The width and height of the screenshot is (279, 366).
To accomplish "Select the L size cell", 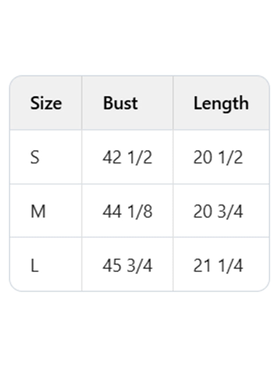I will click(x=34, y=266).
